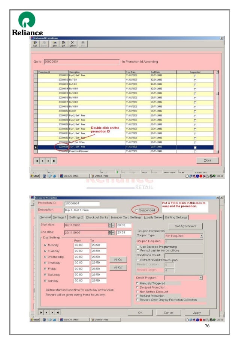Open Checkout Banks tab
This screenshot has height=339, width=239.
click(x=97, y=217)
